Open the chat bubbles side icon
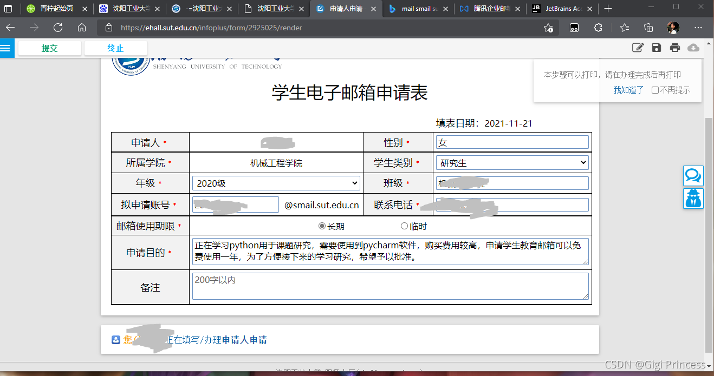Screen dimensions: 714x376 pos(693,176)
